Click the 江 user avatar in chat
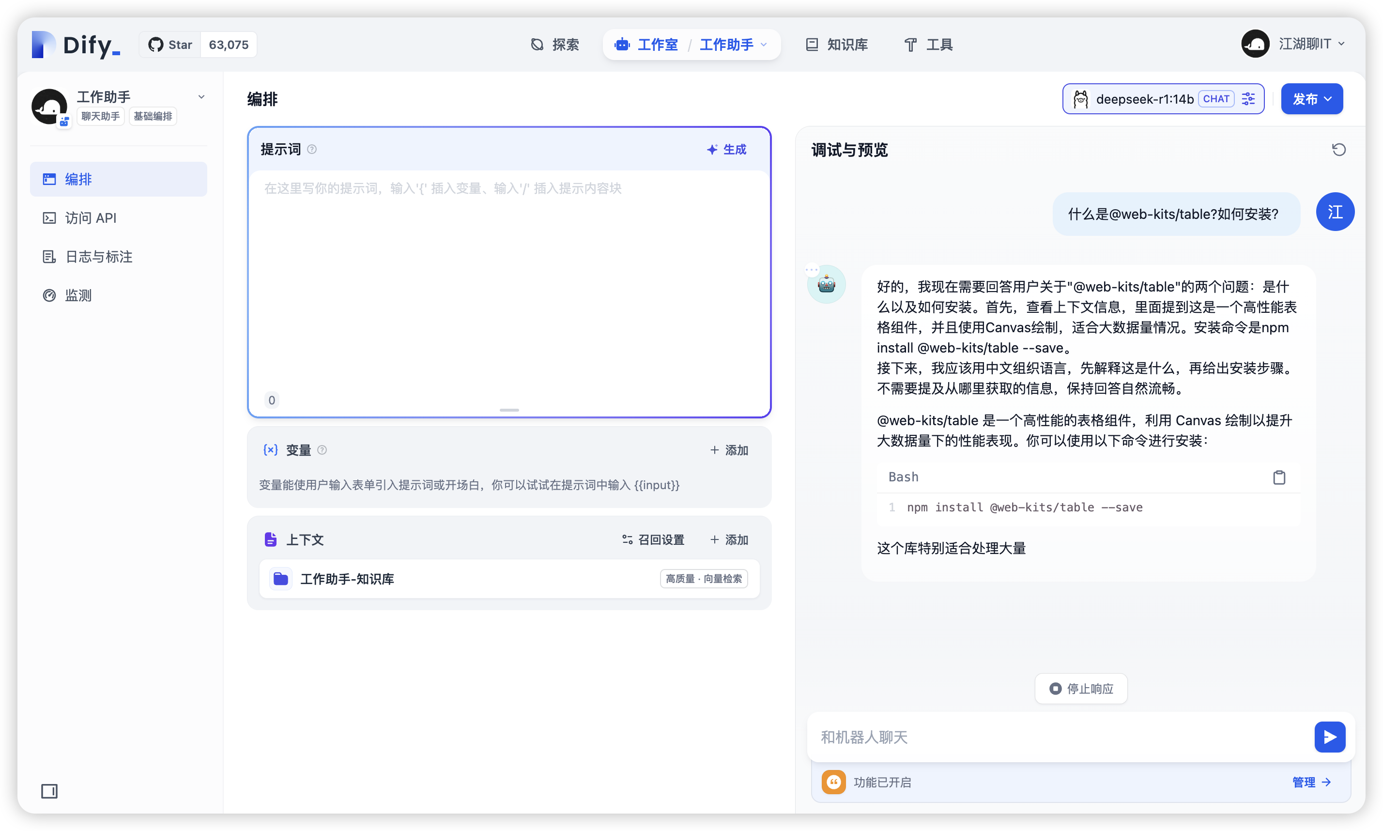The image size is (1383, 831). [x=1335, y=212]
